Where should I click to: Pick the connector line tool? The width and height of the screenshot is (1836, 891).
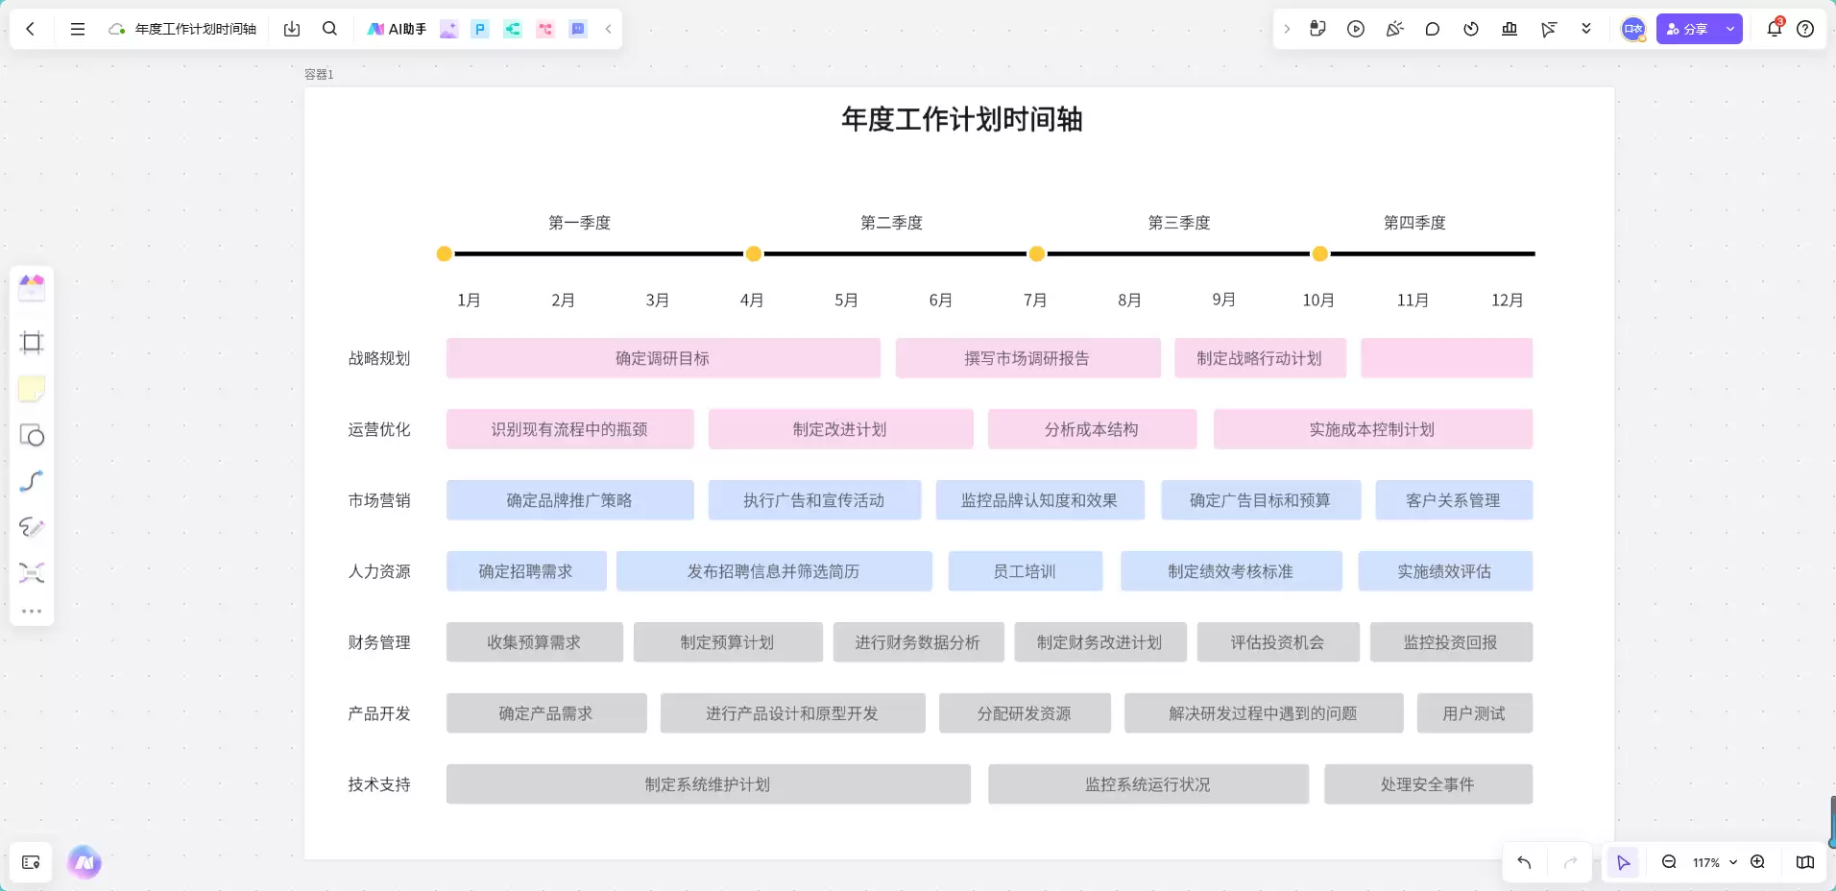coord(32,481)
